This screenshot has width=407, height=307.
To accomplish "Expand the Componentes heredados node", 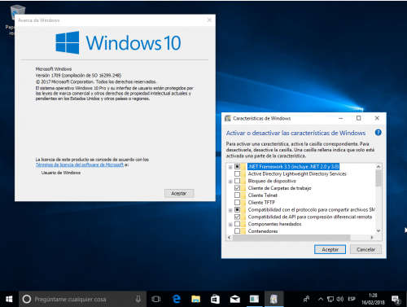I will [x=230, y=225].
